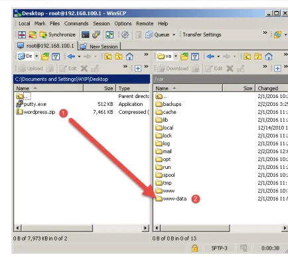Open the Local menu
288x257 pixels.
[25, 23]
